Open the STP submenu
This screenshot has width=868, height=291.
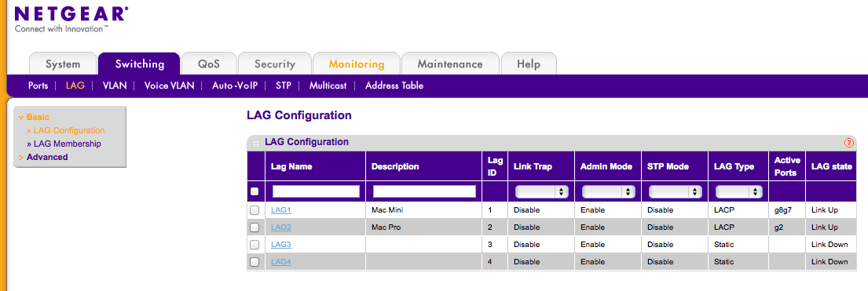click(284, 85)
